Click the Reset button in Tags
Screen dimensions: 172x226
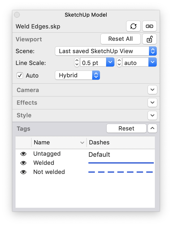tap(126, 129)
